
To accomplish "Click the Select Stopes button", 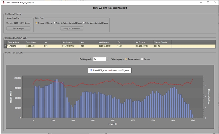I will click(x=18, y=29).
